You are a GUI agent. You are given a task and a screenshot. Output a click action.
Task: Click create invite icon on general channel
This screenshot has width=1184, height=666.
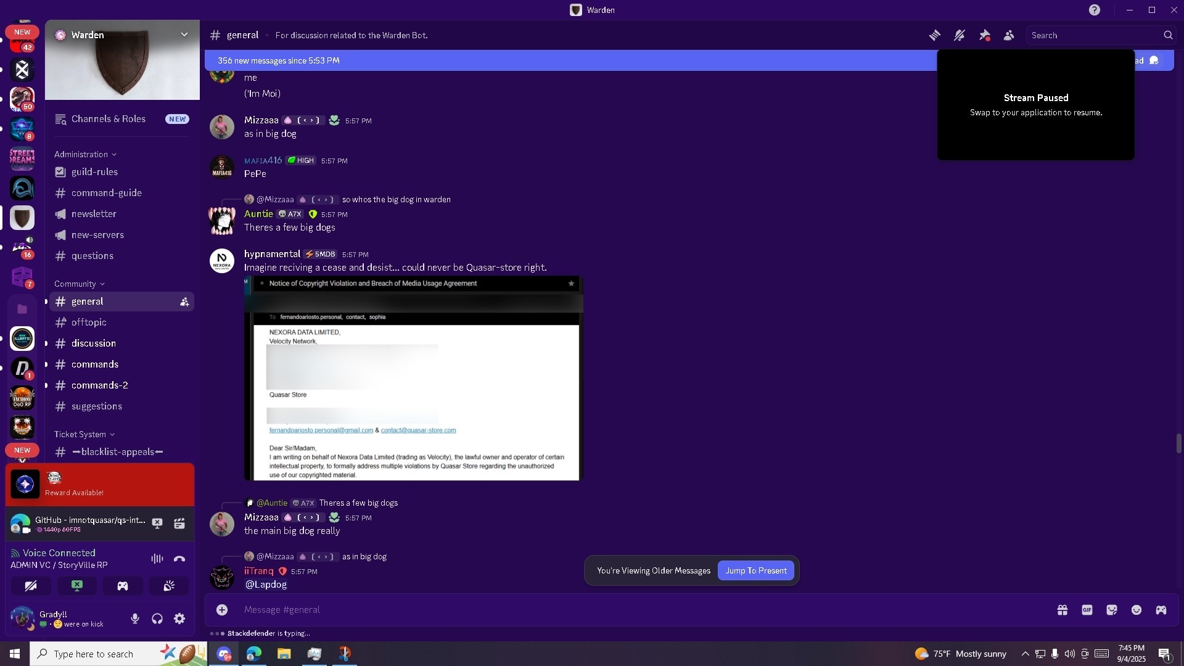click(x=184, y=302)
